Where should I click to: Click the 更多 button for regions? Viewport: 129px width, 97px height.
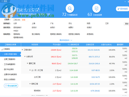(127, 24)
